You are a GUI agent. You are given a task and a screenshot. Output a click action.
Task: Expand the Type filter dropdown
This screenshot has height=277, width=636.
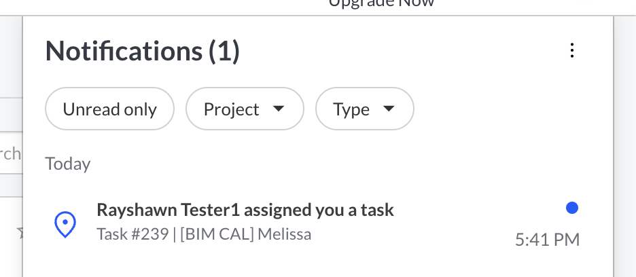pos(364,109)
